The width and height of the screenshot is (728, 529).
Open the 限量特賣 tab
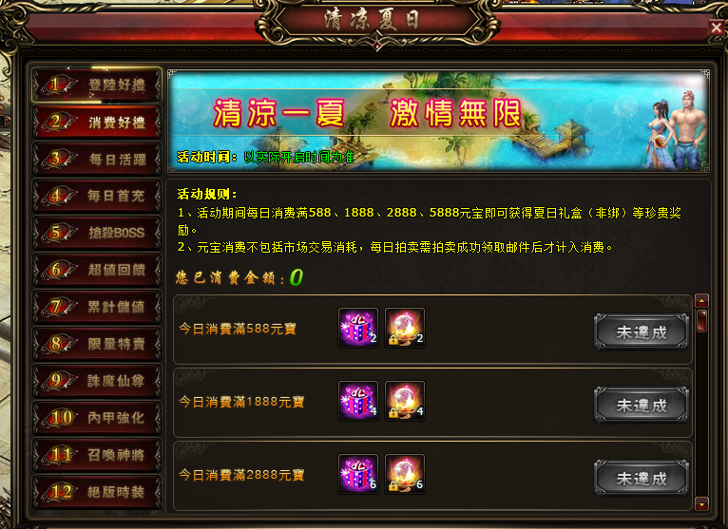tap(97, 344)
